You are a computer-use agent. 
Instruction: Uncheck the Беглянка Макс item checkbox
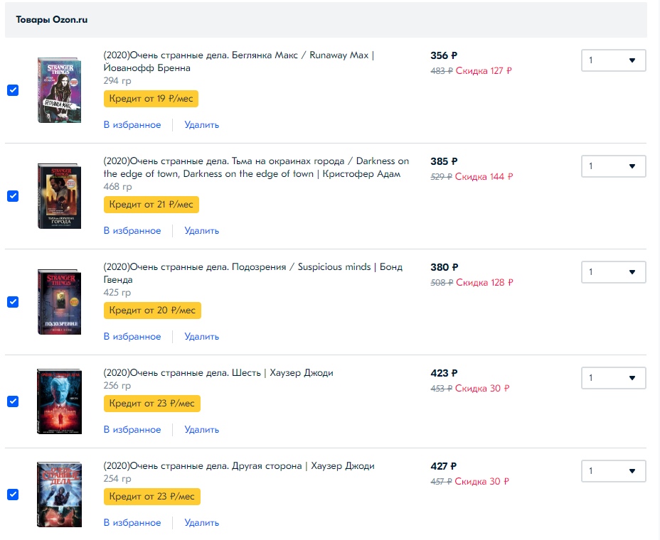(13, 90)
